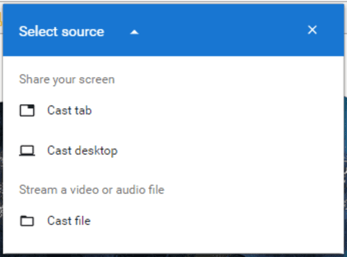Image resolution: width=347 pixels, height=257 pixels.
Task: Click the Cast desktop laptop icon
Action: (x=27, y=151)
